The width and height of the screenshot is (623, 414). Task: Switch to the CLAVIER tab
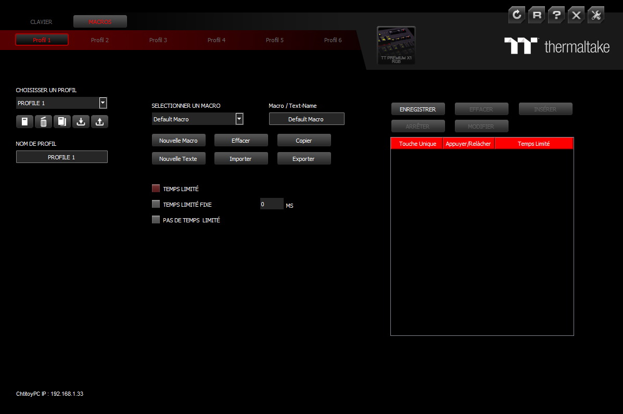click(41, 22)
